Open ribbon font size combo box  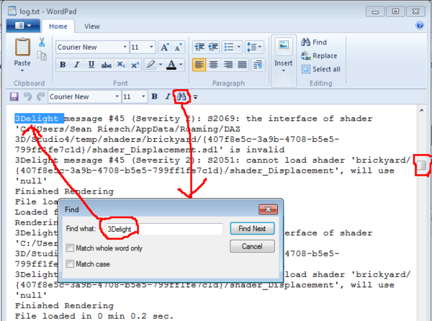coord(143,47)
